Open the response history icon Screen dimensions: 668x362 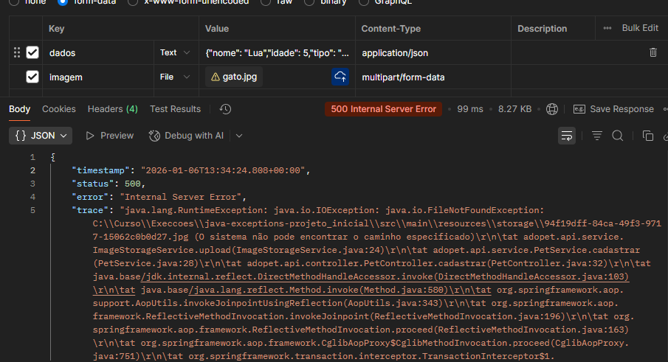tap(225, 109)
